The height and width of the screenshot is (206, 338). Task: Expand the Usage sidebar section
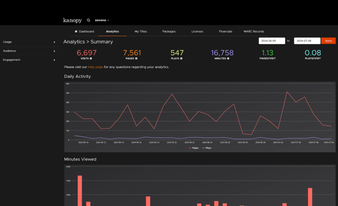[29, 42]
